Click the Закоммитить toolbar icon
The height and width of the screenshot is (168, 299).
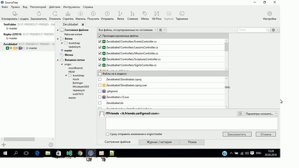tap(39, 14)
